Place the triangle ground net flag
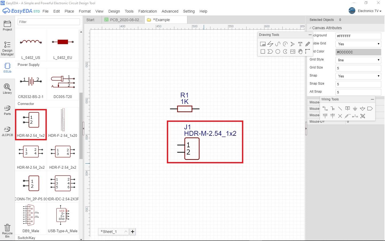The image size is (385, 241). point(363,108)
